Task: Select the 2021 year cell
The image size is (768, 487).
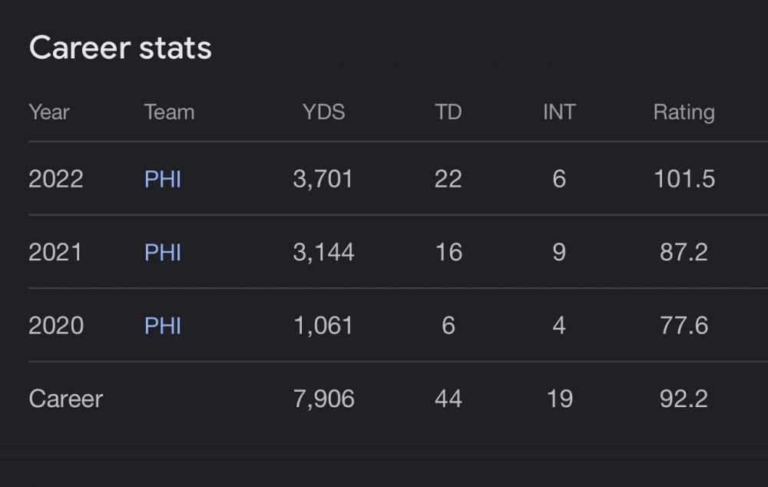Action: pos(55,252)
